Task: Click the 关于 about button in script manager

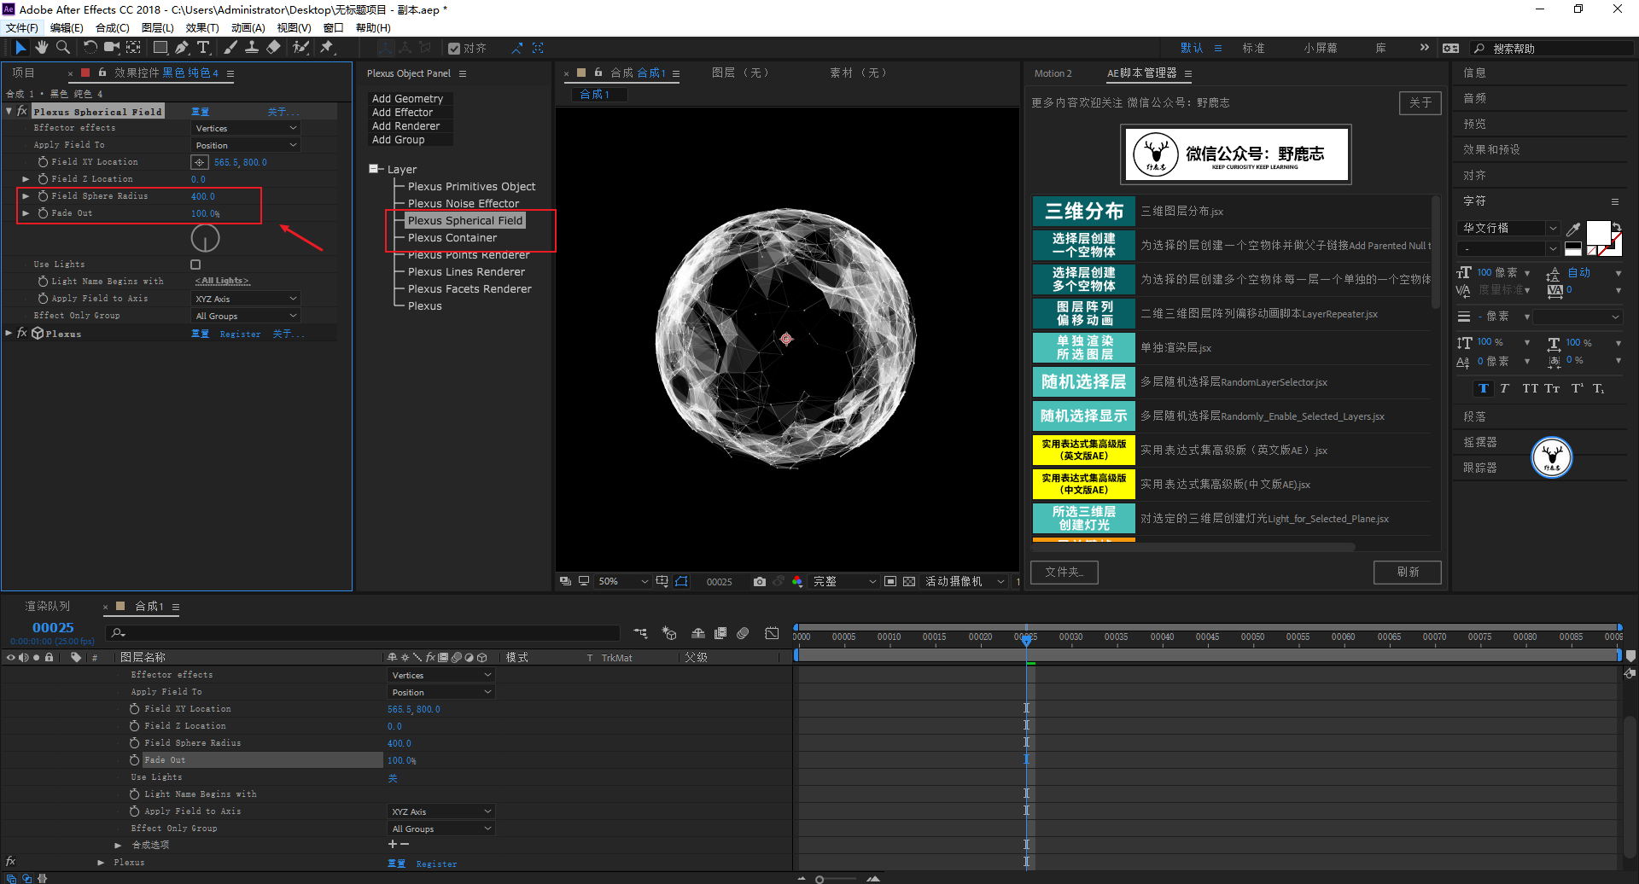Action: tap(1420, 102)
